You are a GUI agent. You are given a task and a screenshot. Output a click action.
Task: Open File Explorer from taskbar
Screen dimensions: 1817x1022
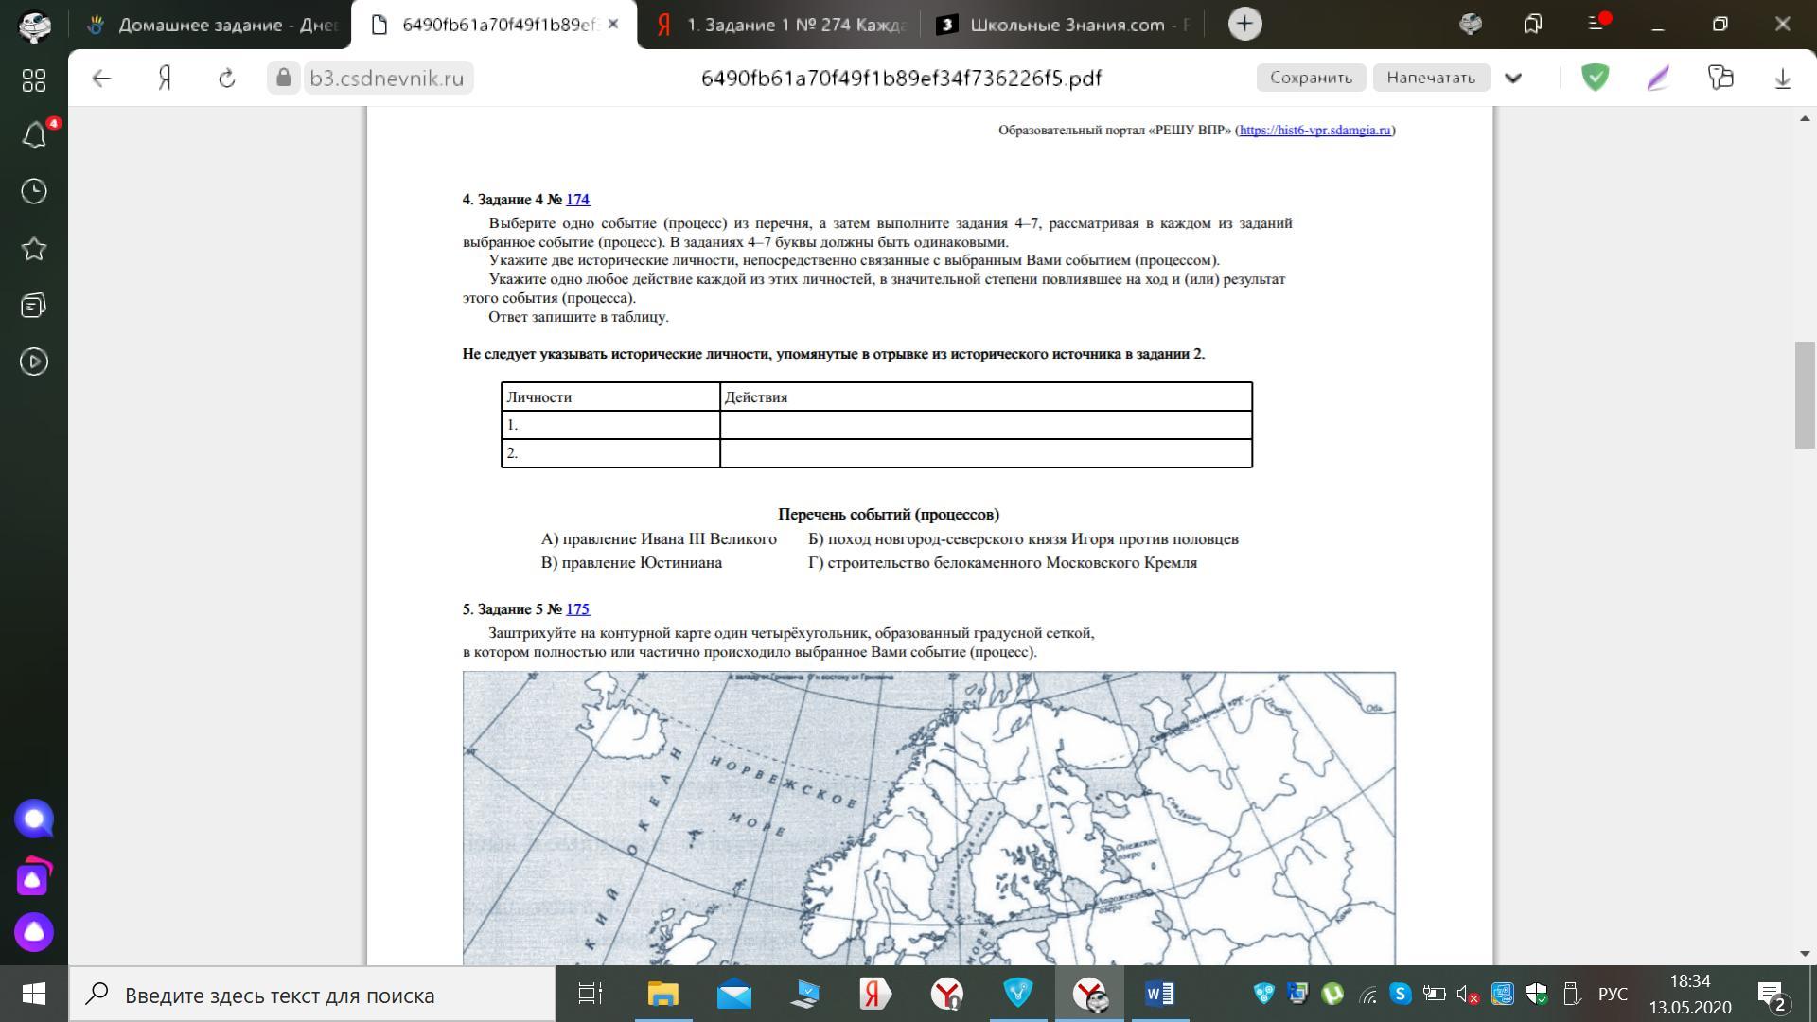662,995
